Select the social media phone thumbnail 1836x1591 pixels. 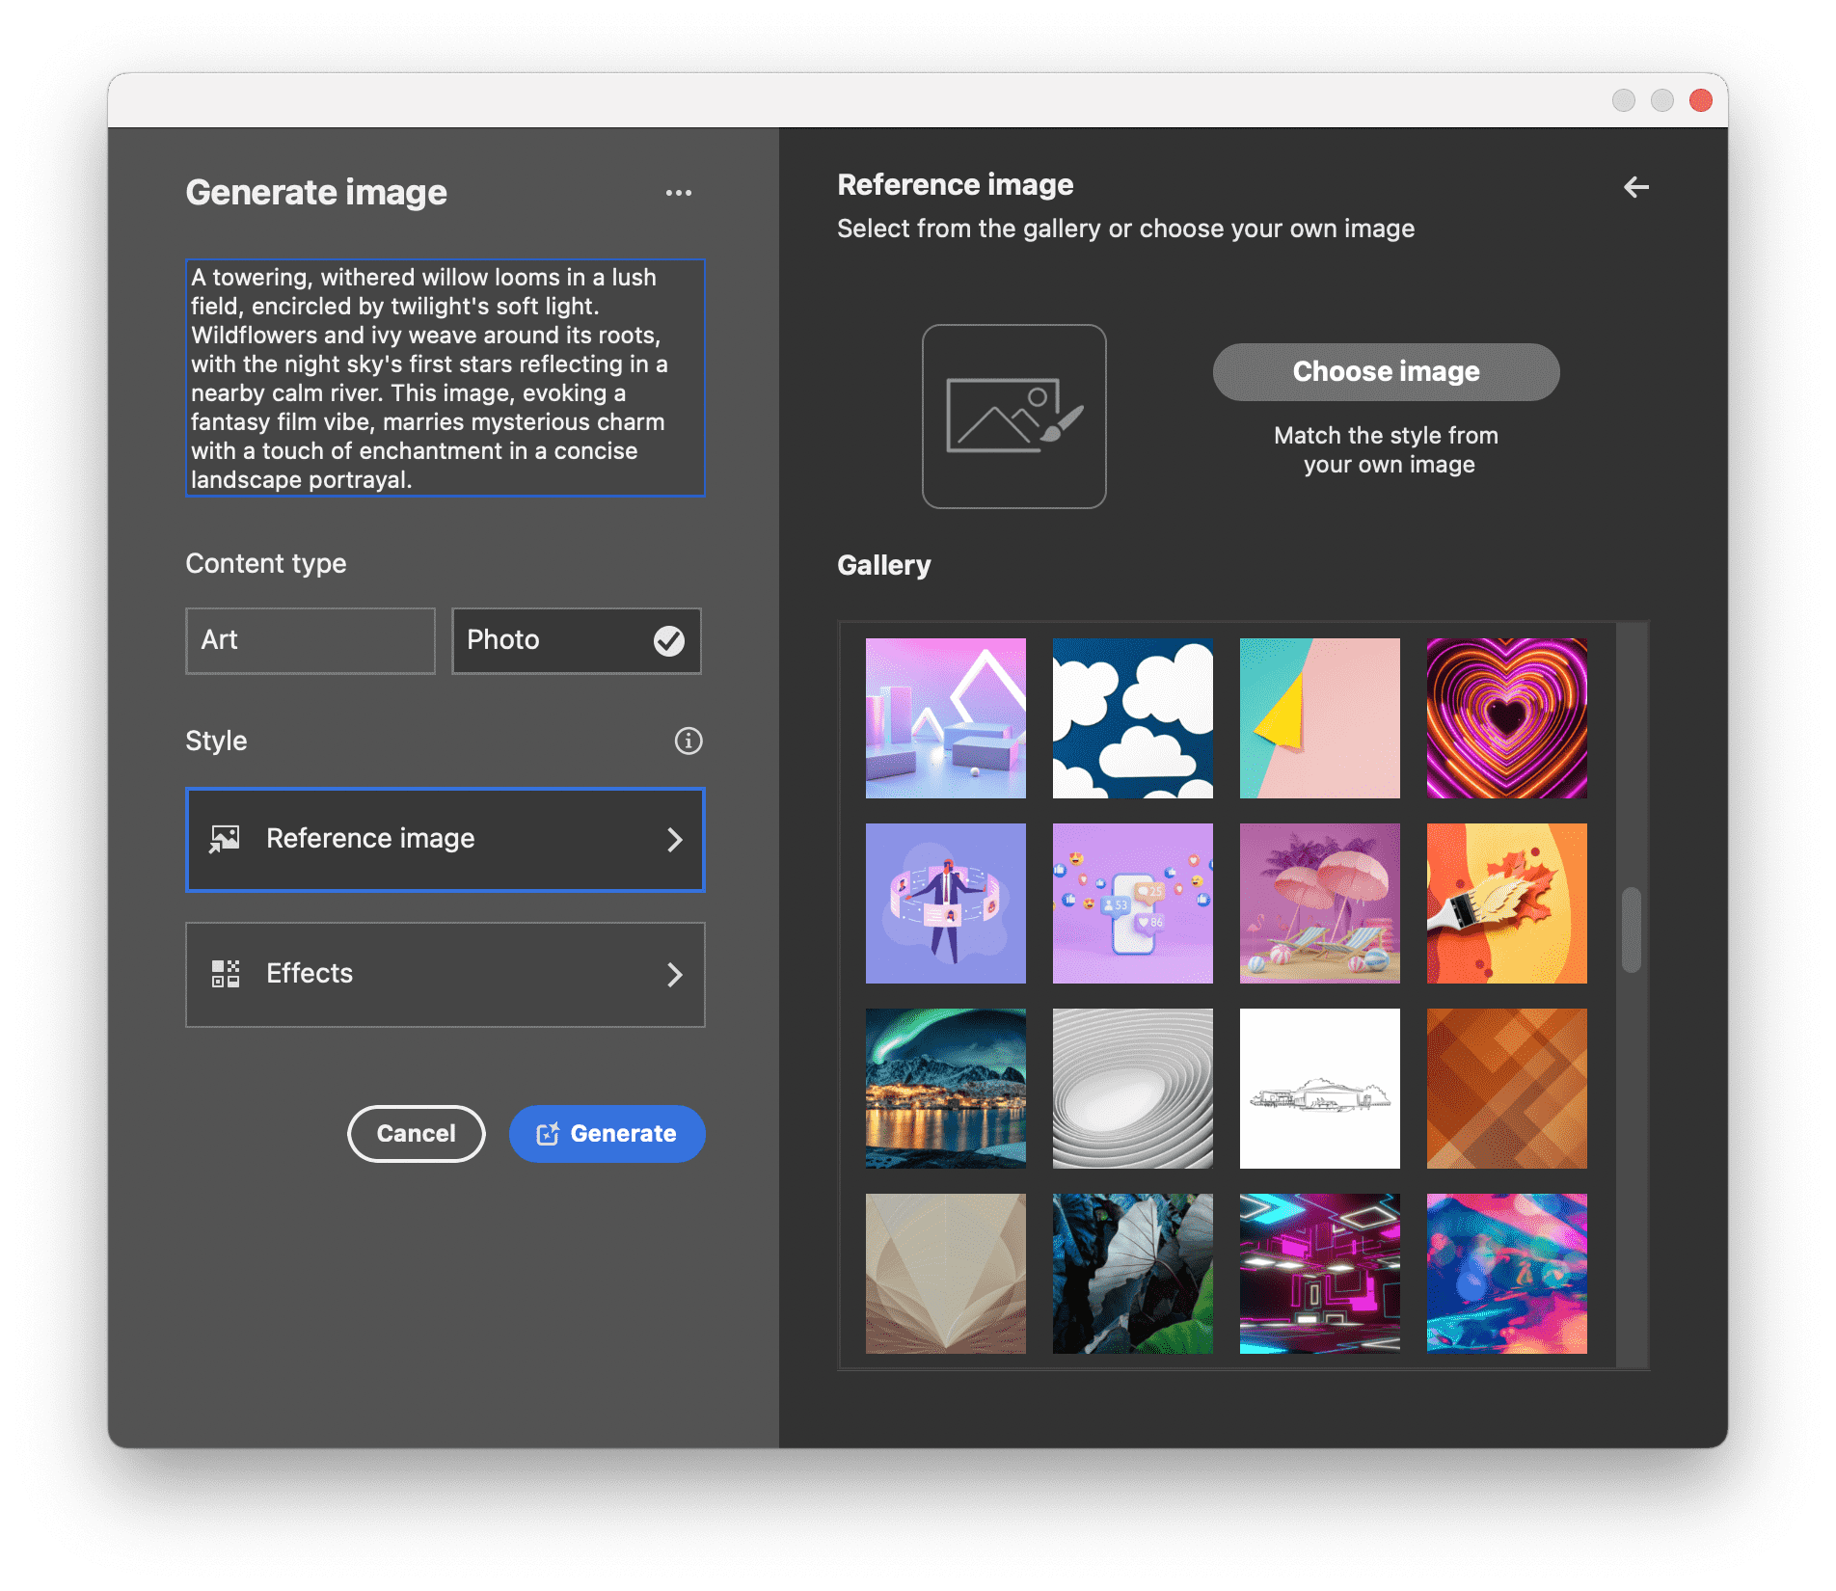coord(1133,903)
